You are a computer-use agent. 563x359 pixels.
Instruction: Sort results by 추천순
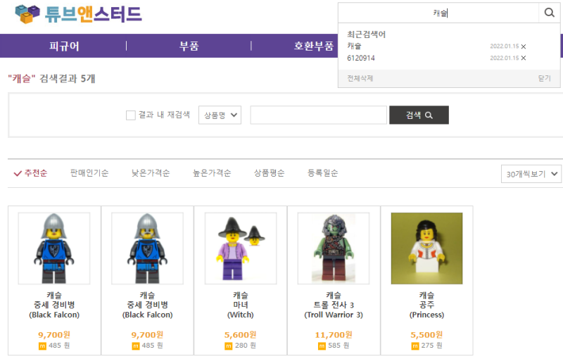[30, 173]
